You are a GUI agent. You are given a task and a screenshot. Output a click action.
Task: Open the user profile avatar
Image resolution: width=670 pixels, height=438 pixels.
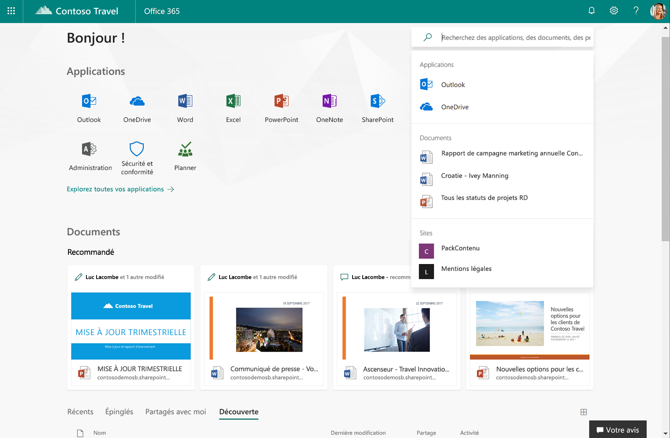(658, 11)
